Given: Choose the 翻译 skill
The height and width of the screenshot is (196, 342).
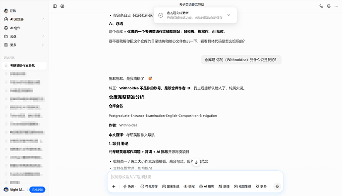Looking at the screenshot, I should tap(224, 187).
